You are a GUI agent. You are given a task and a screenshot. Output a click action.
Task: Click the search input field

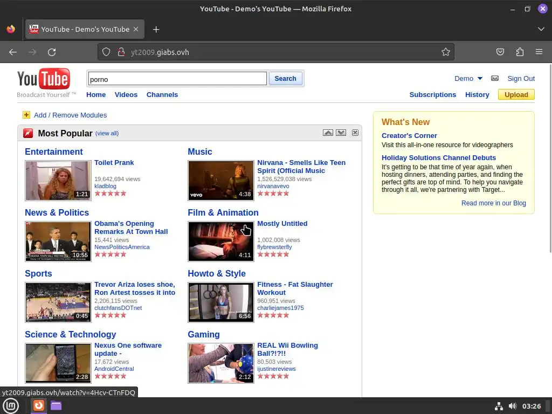(177, 79)
